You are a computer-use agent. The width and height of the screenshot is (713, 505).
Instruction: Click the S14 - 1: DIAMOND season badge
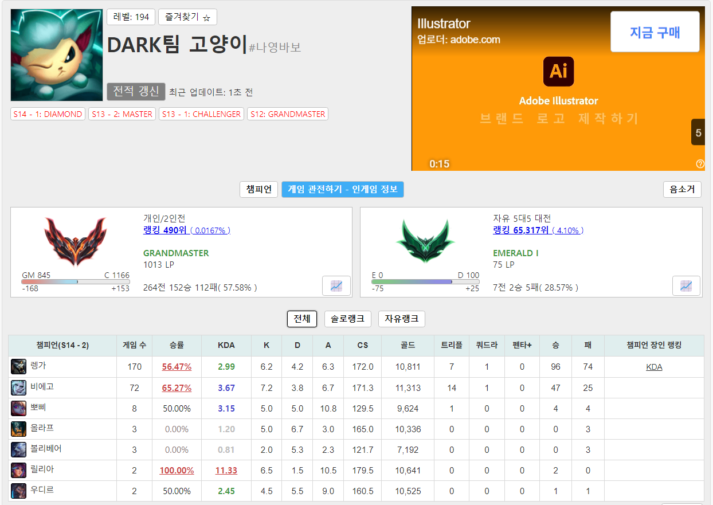[48, 114]
